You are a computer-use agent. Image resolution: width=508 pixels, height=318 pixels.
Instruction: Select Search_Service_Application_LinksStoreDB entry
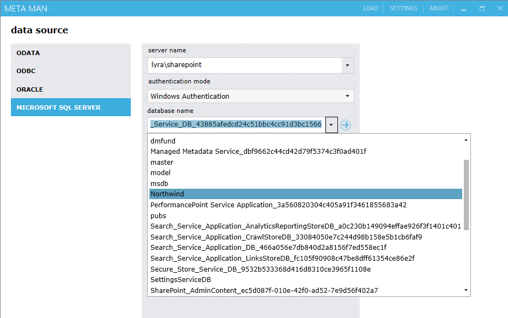coord(306,259)
